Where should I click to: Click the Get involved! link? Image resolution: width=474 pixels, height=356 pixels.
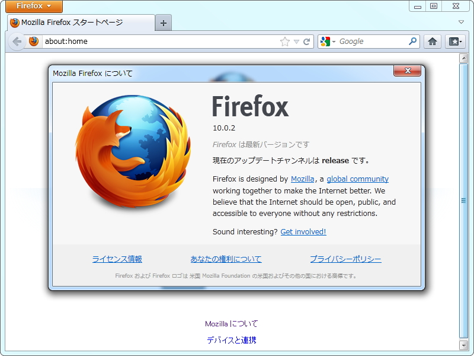click(x=303, y=231)
